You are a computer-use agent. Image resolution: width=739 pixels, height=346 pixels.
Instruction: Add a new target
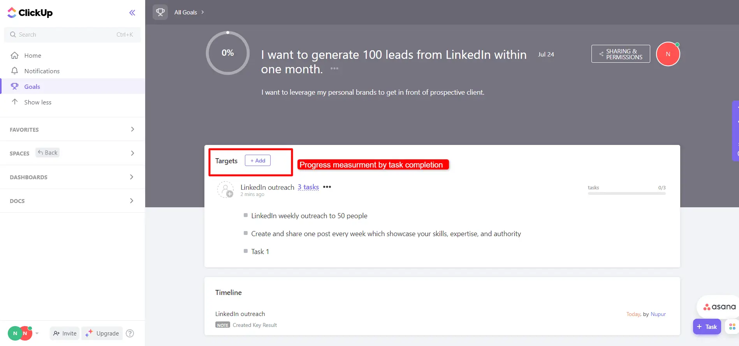coord(258,161)
